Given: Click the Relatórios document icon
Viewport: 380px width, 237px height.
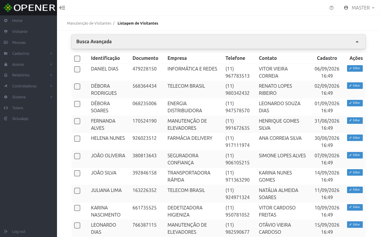Looking at the screenshot, I should (x=6, y=75).
